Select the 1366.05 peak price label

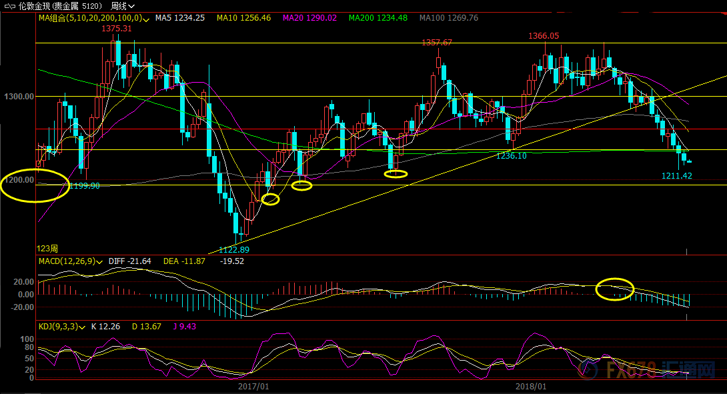tap(544, 36)
